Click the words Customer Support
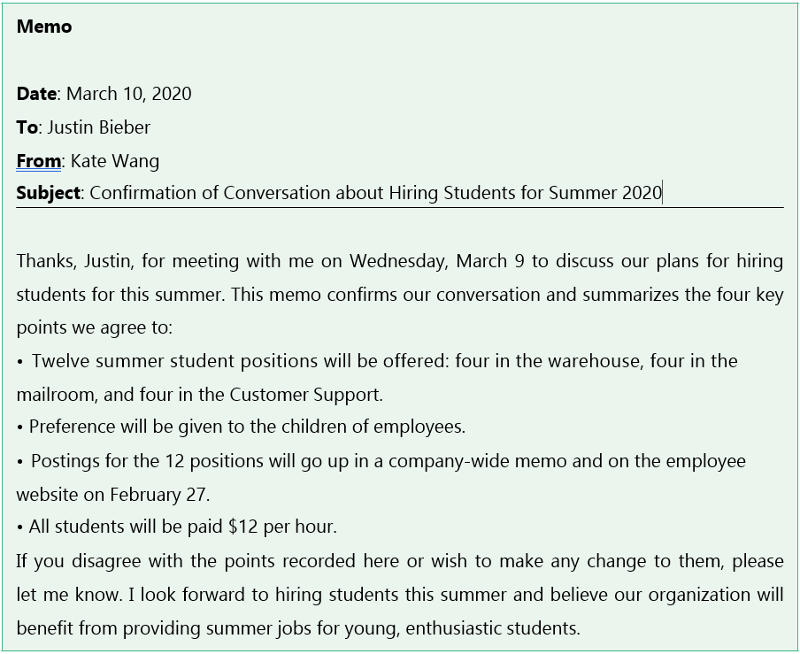800x654 pixels. [305, 394]
